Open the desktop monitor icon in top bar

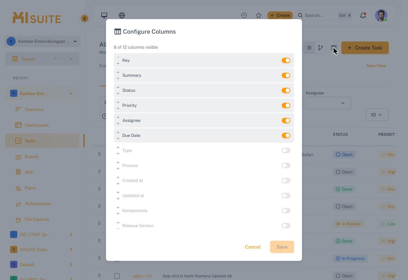pyautogui.click(x=104, y=15)
